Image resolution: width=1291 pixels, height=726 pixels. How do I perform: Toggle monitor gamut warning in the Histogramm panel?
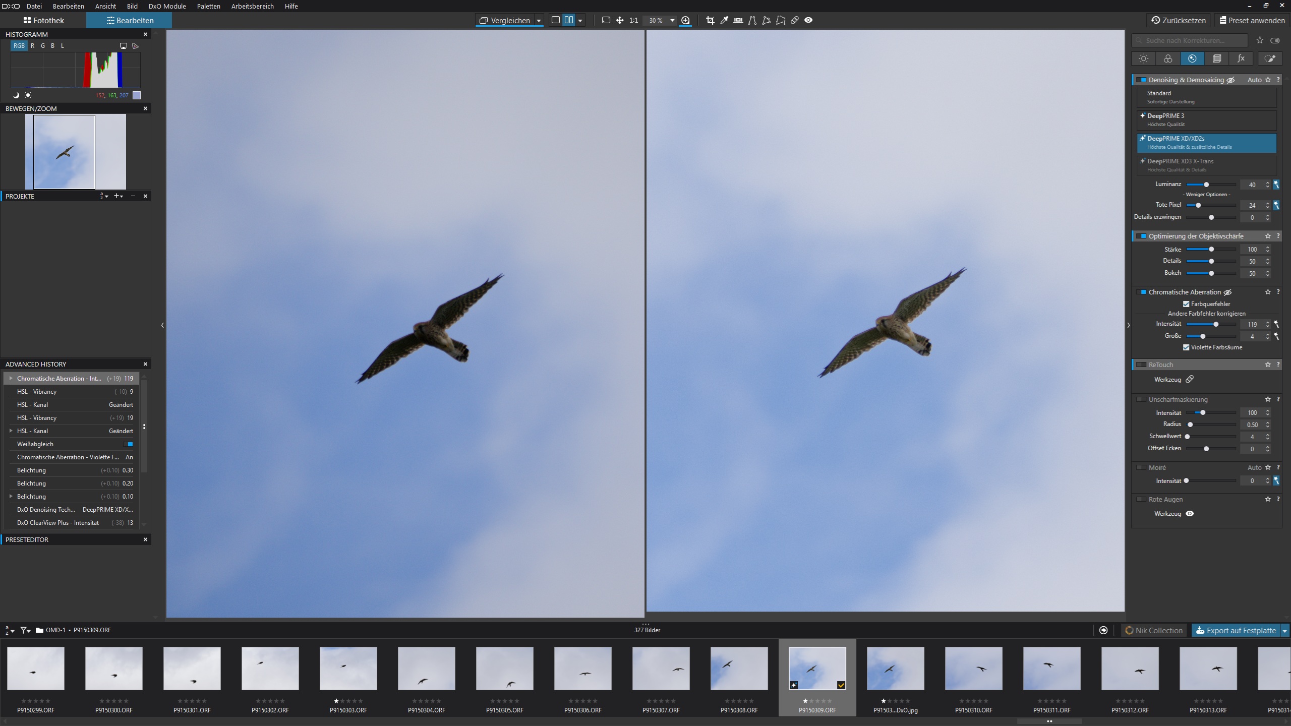pyautogui.click(x=123, y=46)
